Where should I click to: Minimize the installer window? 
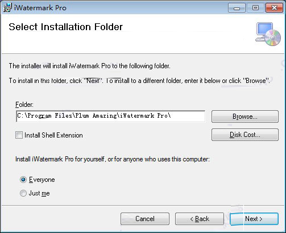[x=237, y=8]
